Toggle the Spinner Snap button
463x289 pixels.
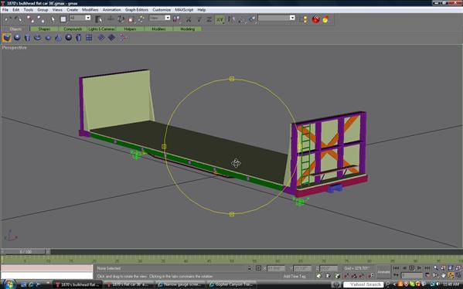coord(371,276)
